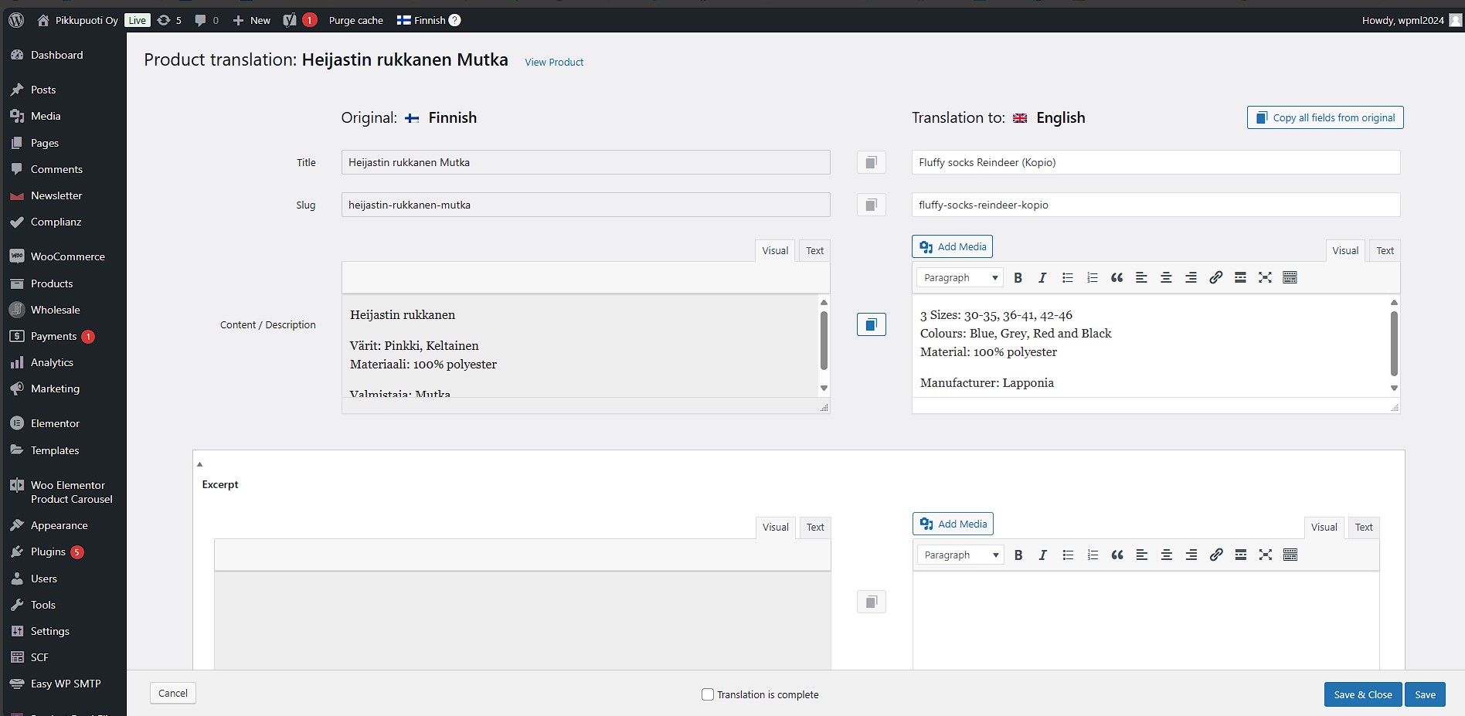Collapse the Excerpt section arrow
The height and width of the screenshot is (716, 1465).
click(199, 464)
